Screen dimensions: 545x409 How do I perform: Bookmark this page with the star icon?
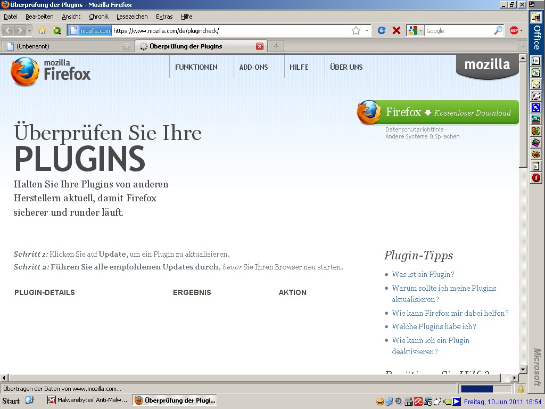(x=356, y=30)
